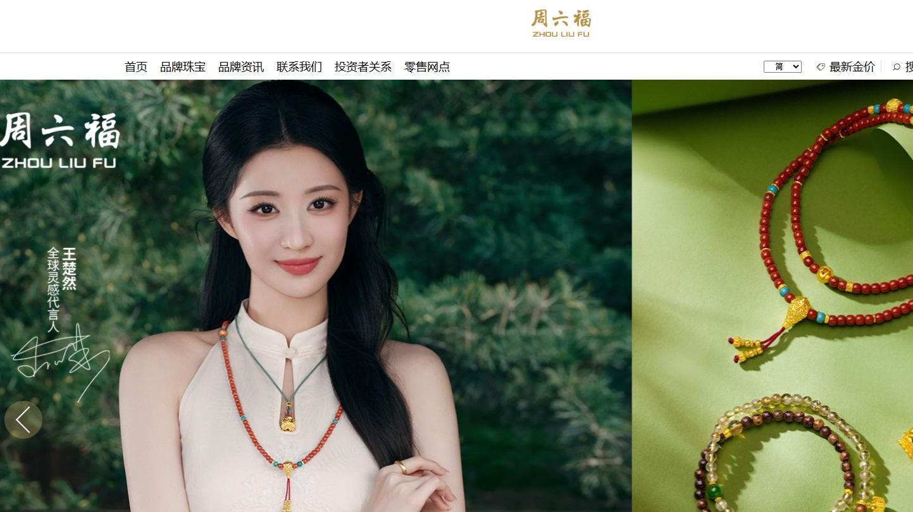Click the gold pendant on the model's necklace
913x512 pixels.
(x=288, y=418)
